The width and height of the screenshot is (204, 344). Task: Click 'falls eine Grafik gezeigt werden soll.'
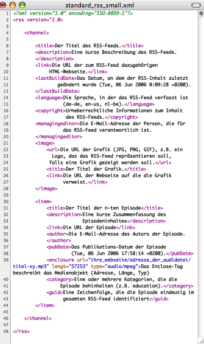102,163
